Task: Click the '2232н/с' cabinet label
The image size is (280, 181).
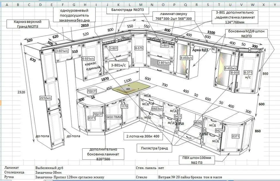Action: coord(46,98)
